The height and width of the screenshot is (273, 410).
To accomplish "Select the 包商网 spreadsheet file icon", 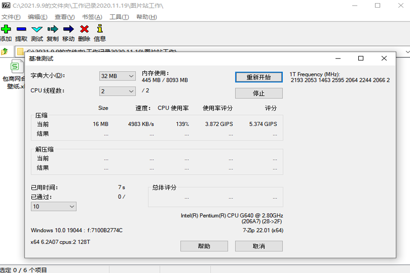I will (x=16, y=67).
